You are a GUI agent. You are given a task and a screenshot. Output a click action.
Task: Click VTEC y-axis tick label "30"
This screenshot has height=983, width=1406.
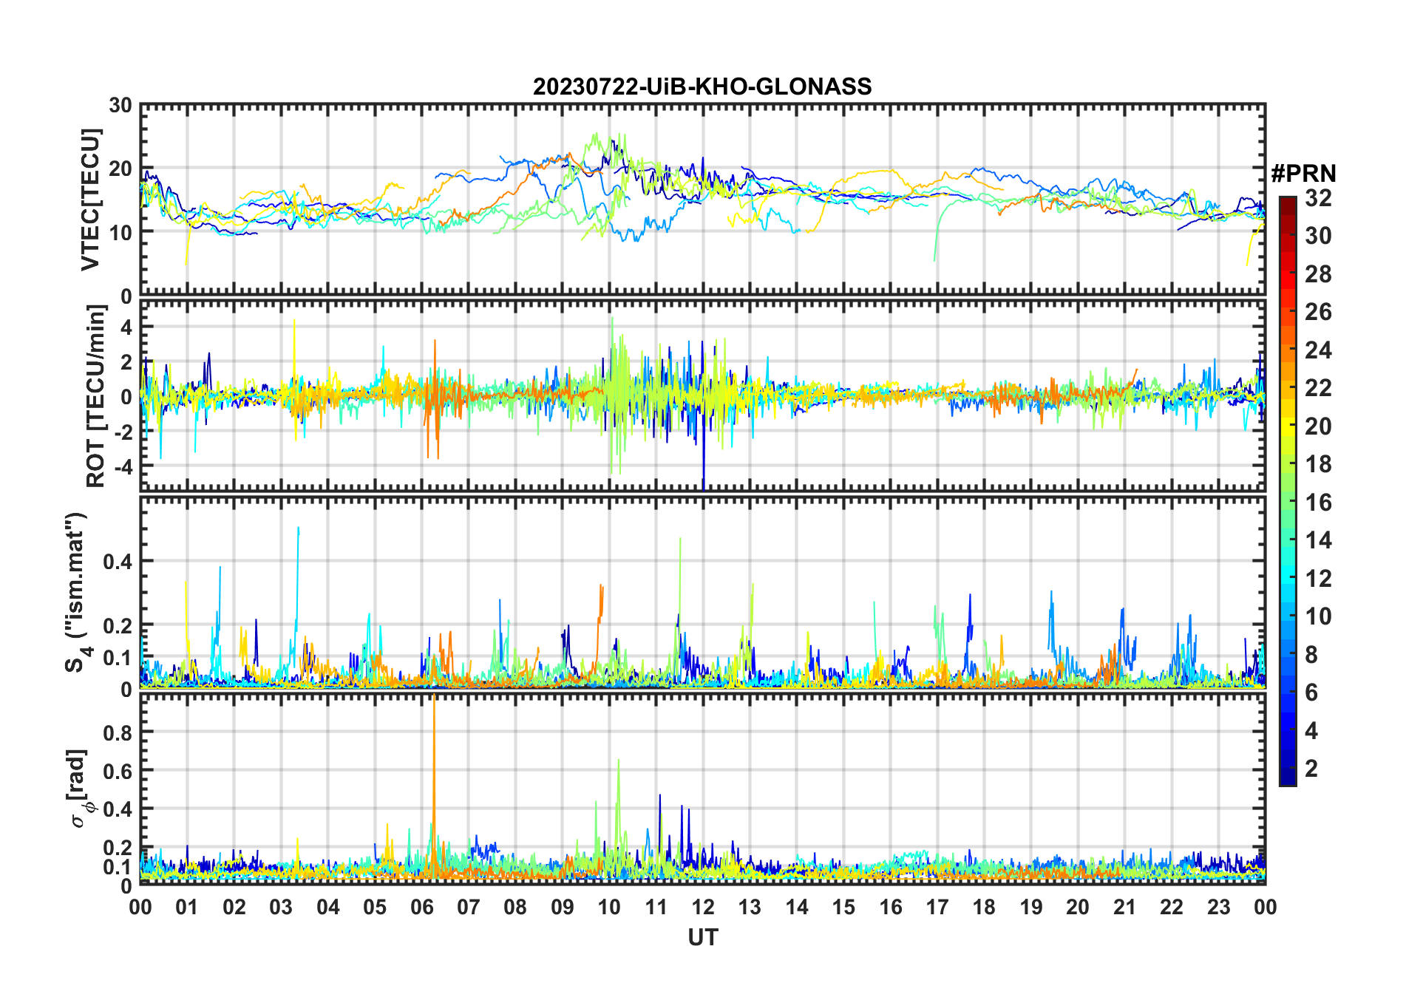click(120, 106)
